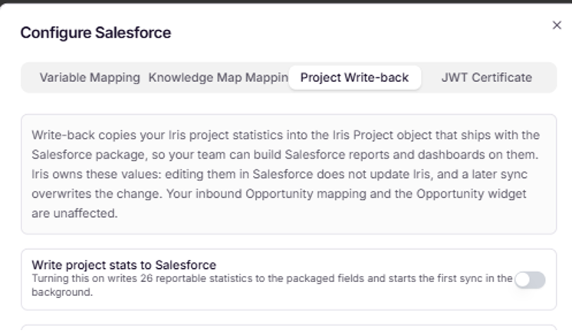
Task: Click the Write-back description paragraph
Action: point(285,174)
